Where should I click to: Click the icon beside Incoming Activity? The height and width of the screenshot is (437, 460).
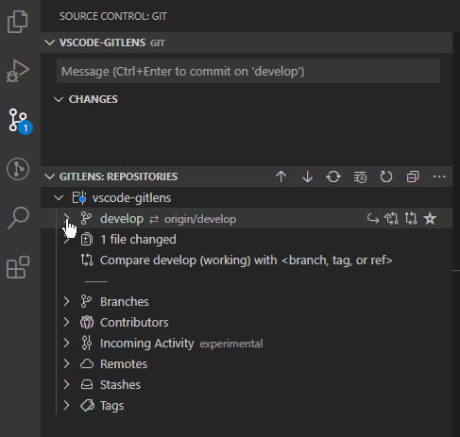[87, 343]
